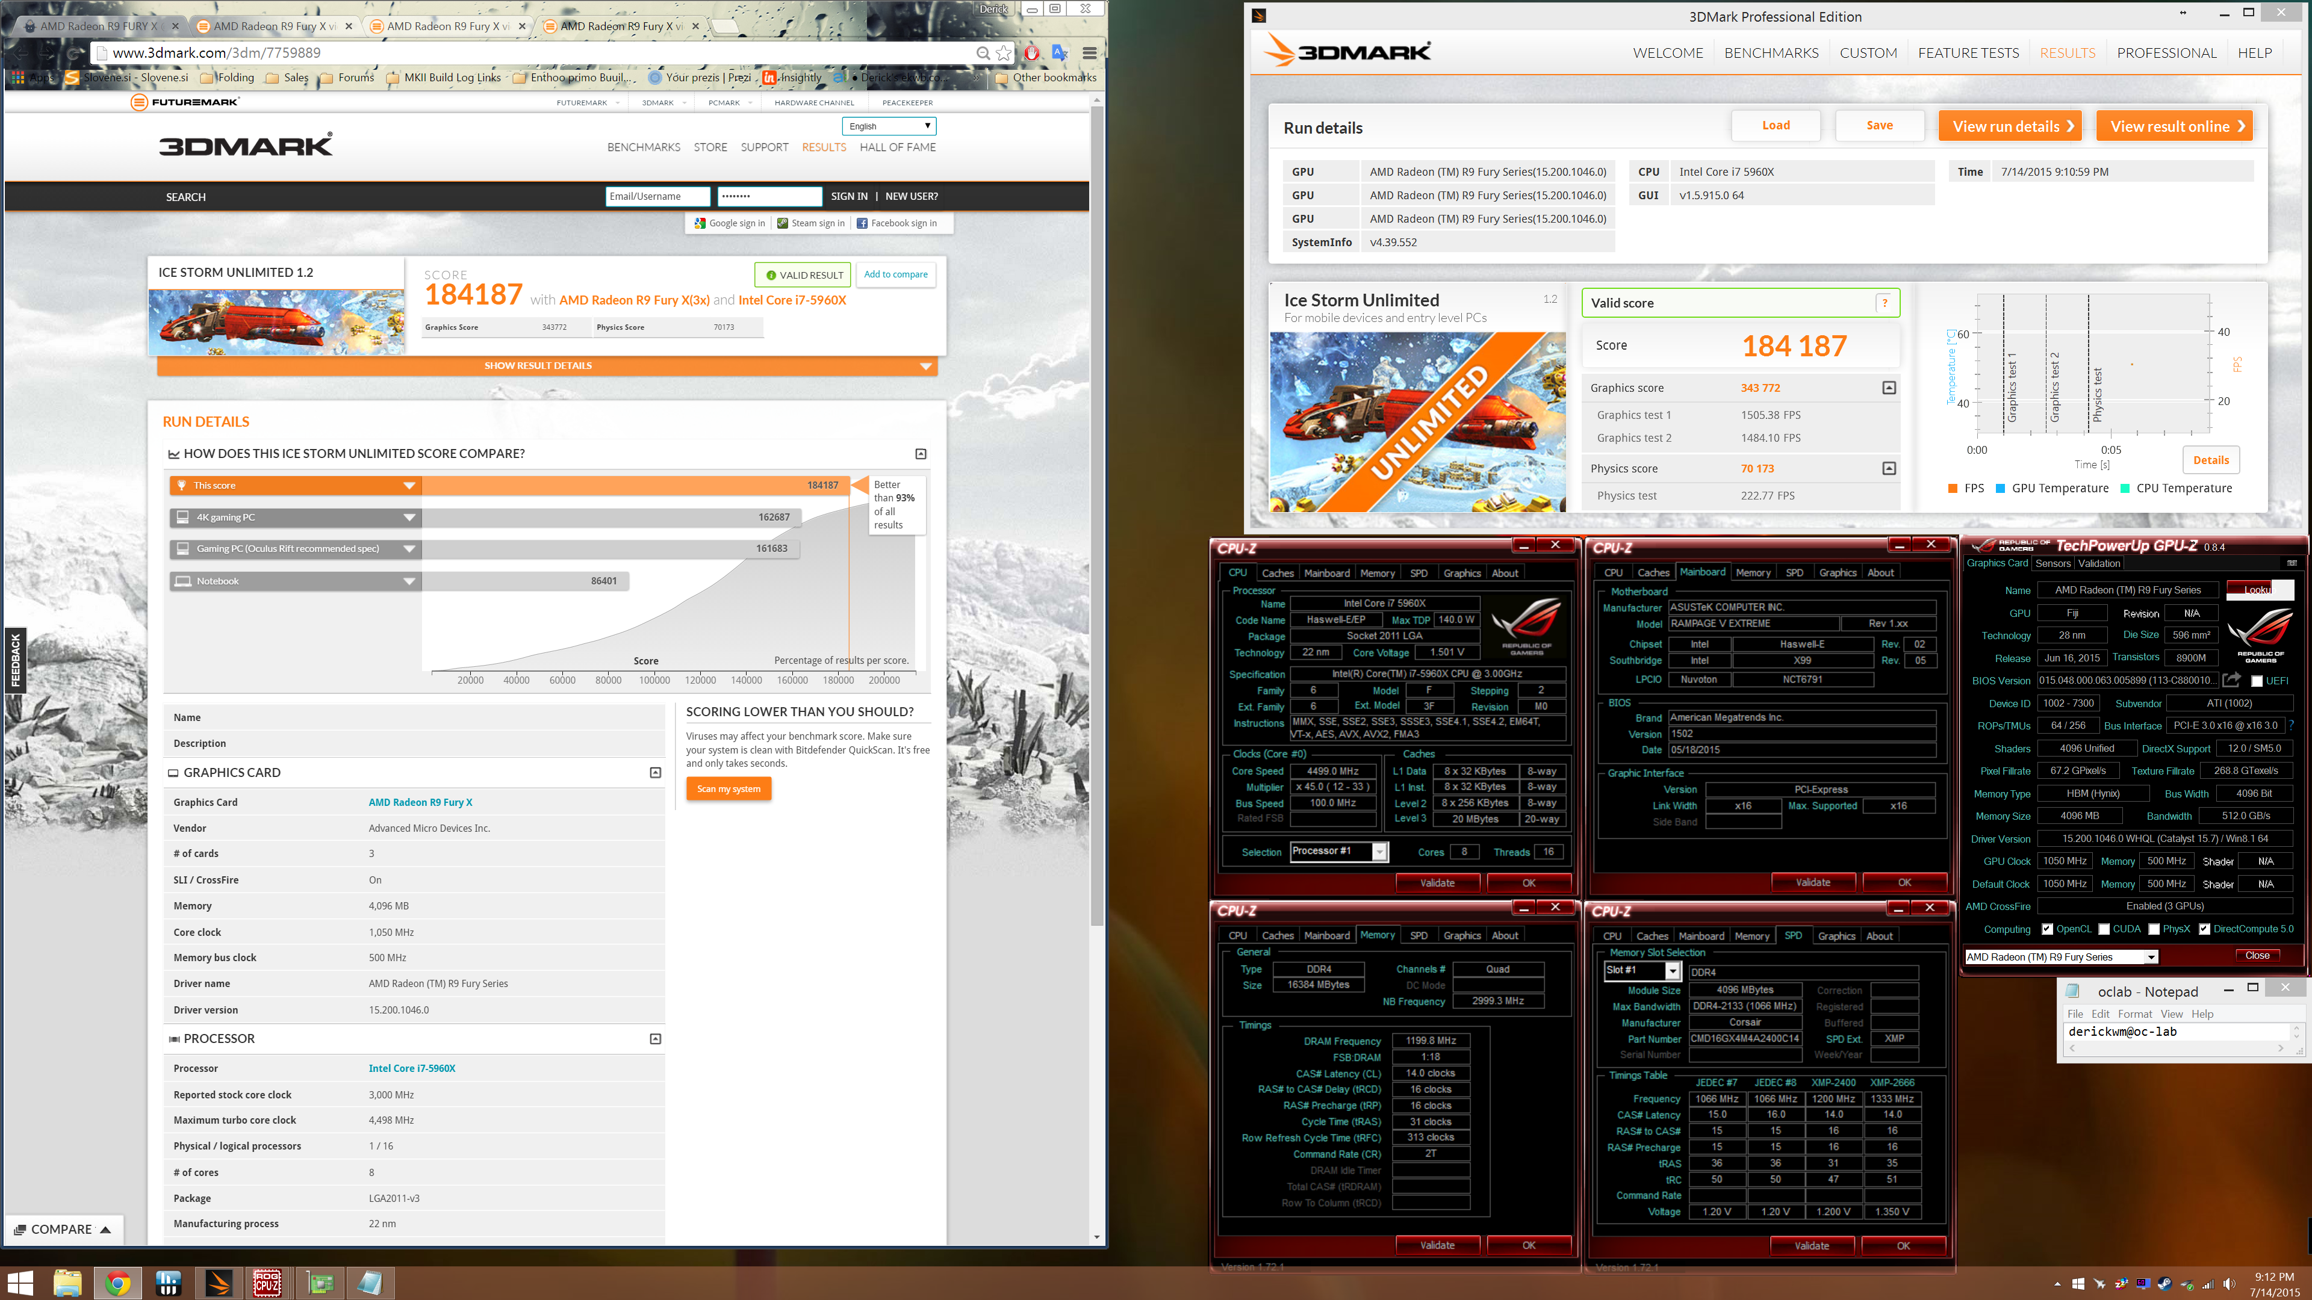Click the Steam icon in system tray

tap(2165, 1284)
